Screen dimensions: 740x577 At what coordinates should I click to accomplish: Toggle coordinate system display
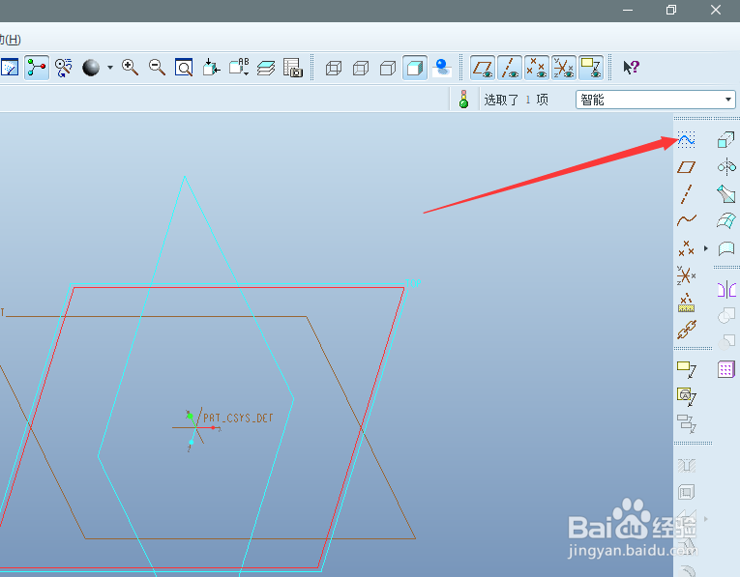coord(564,68)
